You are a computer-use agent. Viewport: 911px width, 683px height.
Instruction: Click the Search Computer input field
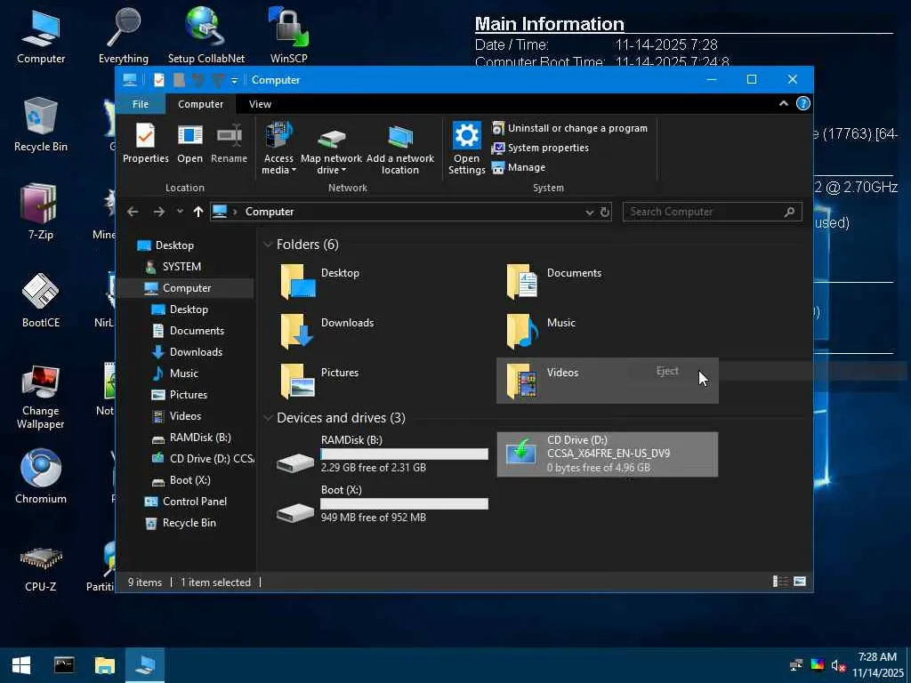coord(703,212)
